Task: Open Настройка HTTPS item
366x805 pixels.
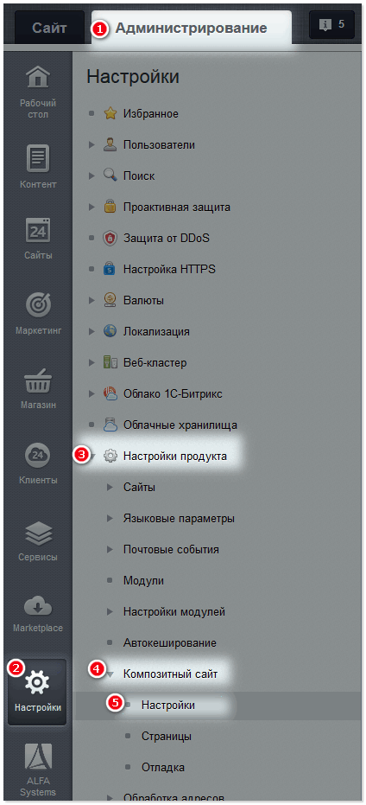Action: coord(169,270)
